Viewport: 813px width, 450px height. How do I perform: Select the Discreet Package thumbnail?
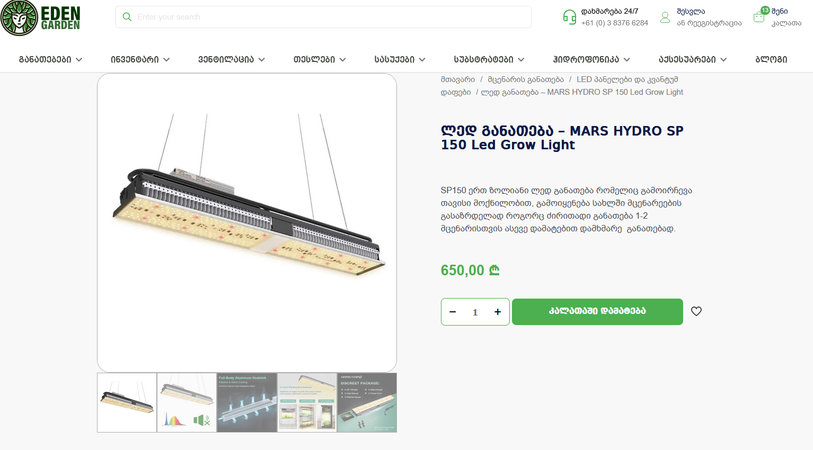coord(367,402)
